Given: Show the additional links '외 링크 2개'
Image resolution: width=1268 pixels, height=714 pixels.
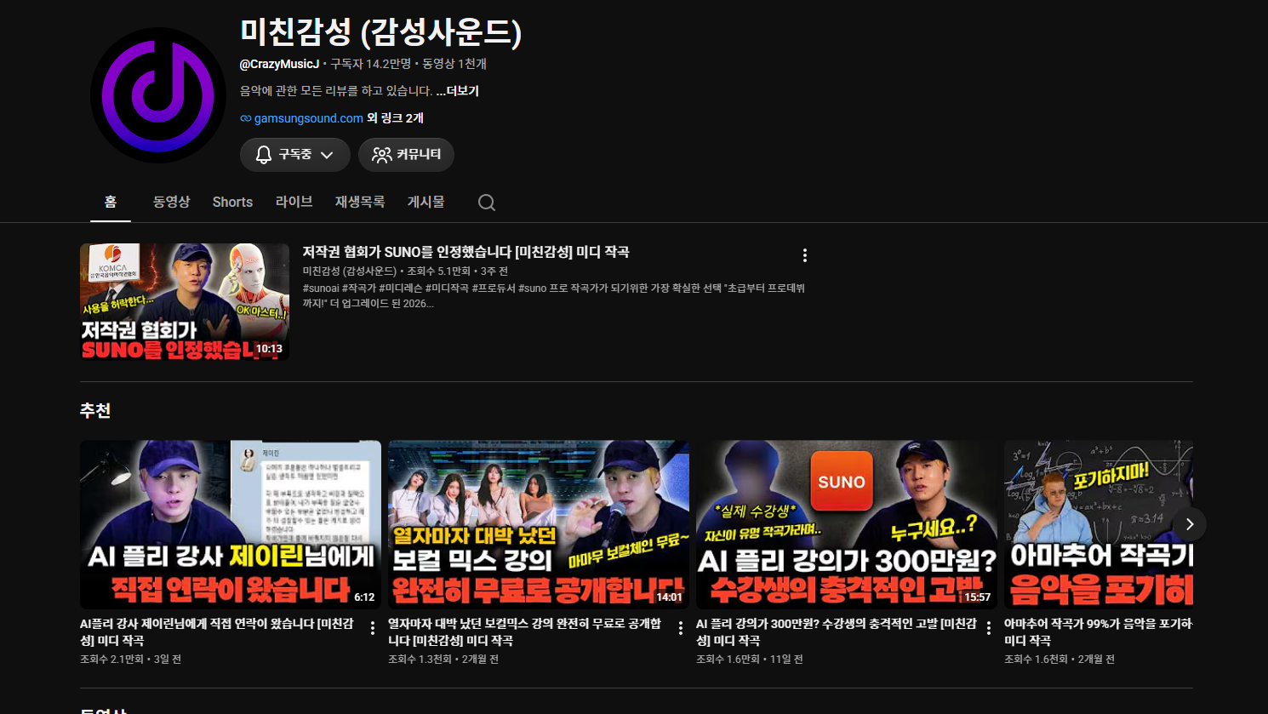Looking at the screenshot, I should click(395, 118).
